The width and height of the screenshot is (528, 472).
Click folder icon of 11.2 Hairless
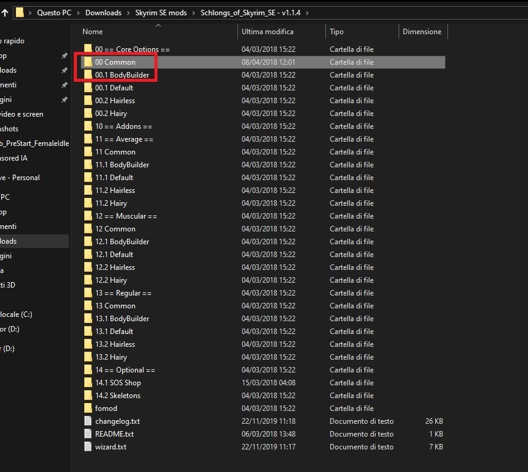pyautogui.click(x=88, y=190)
